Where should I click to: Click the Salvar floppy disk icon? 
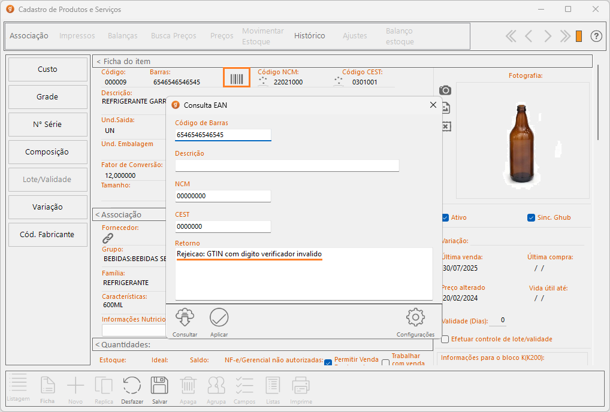coord(159,385)
